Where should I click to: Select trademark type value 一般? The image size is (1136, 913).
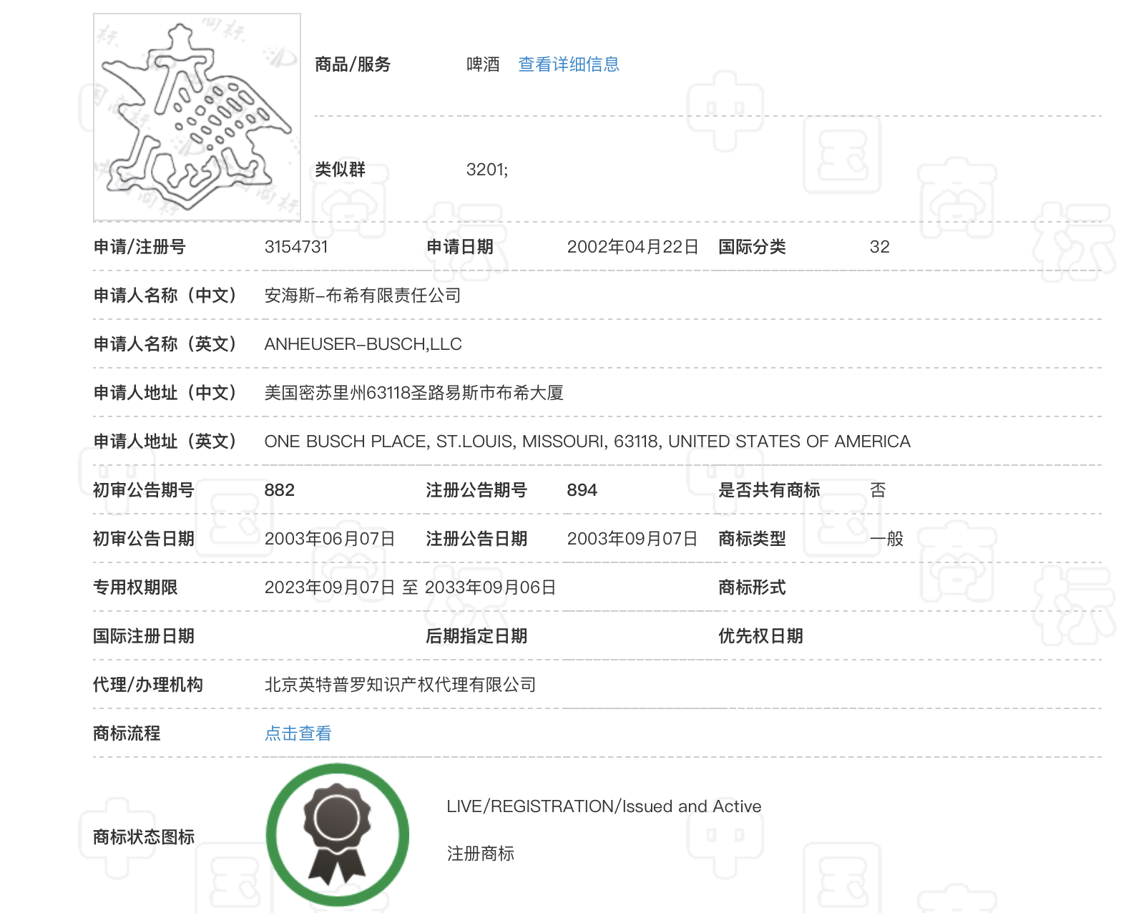pyautogui.click(x=887, y=539)
